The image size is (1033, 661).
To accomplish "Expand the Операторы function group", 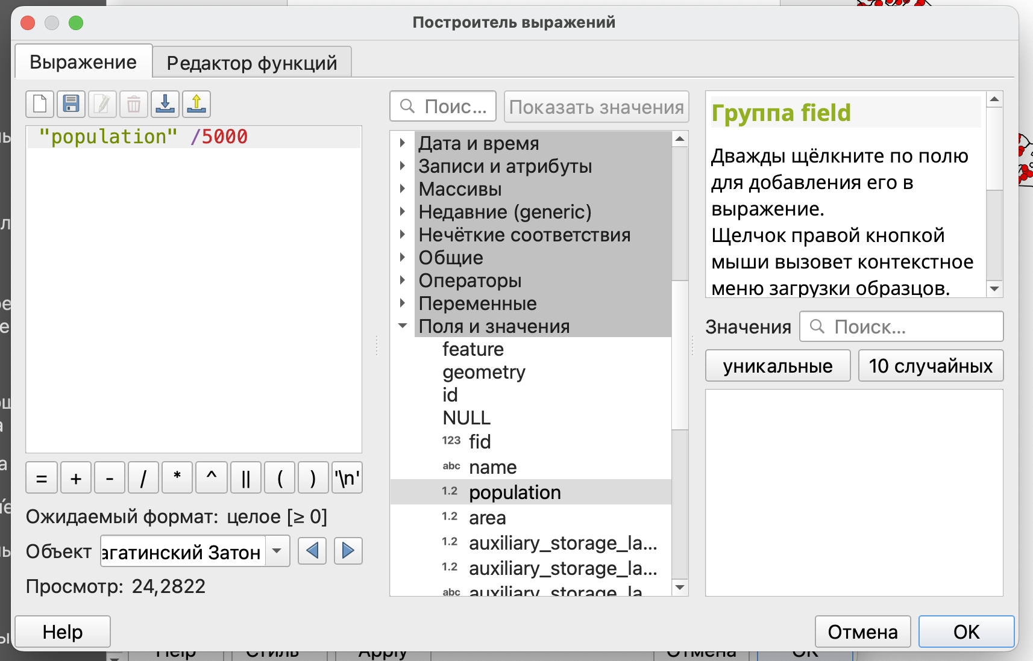I will tap(403, 281).
